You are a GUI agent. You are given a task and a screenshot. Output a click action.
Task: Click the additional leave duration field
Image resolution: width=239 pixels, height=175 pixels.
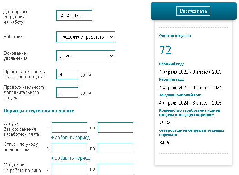67,92
